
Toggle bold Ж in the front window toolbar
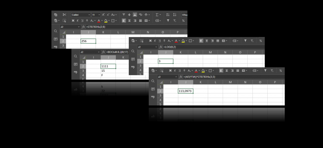coord(170,70)
